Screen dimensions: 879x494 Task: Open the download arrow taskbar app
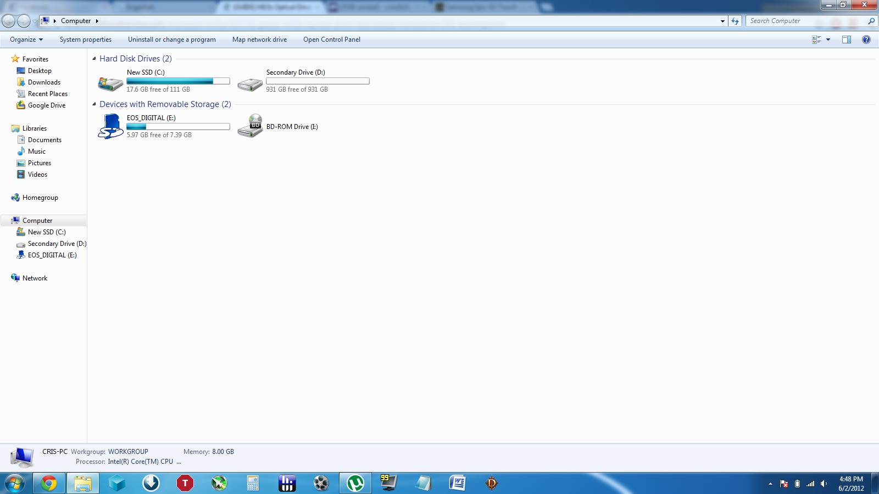coord(151,484)
